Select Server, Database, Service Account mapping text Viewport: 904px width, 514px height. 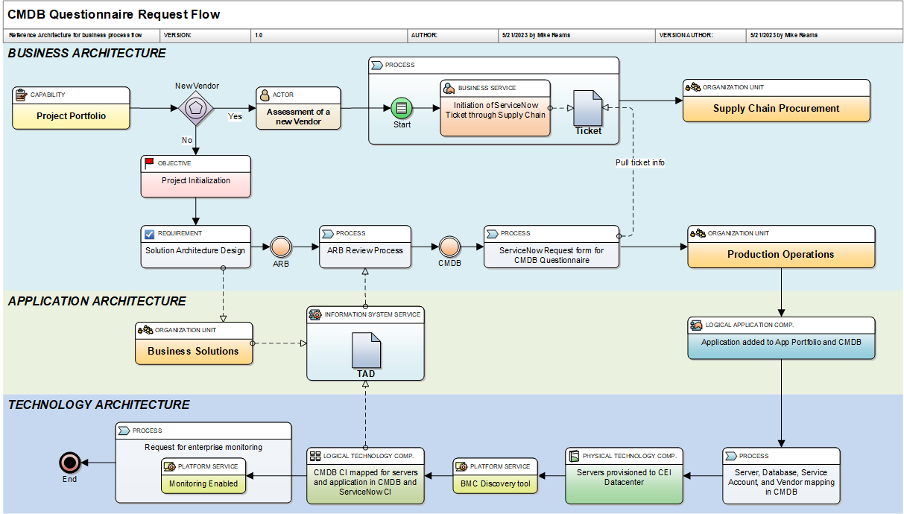[x=781, y=482]
